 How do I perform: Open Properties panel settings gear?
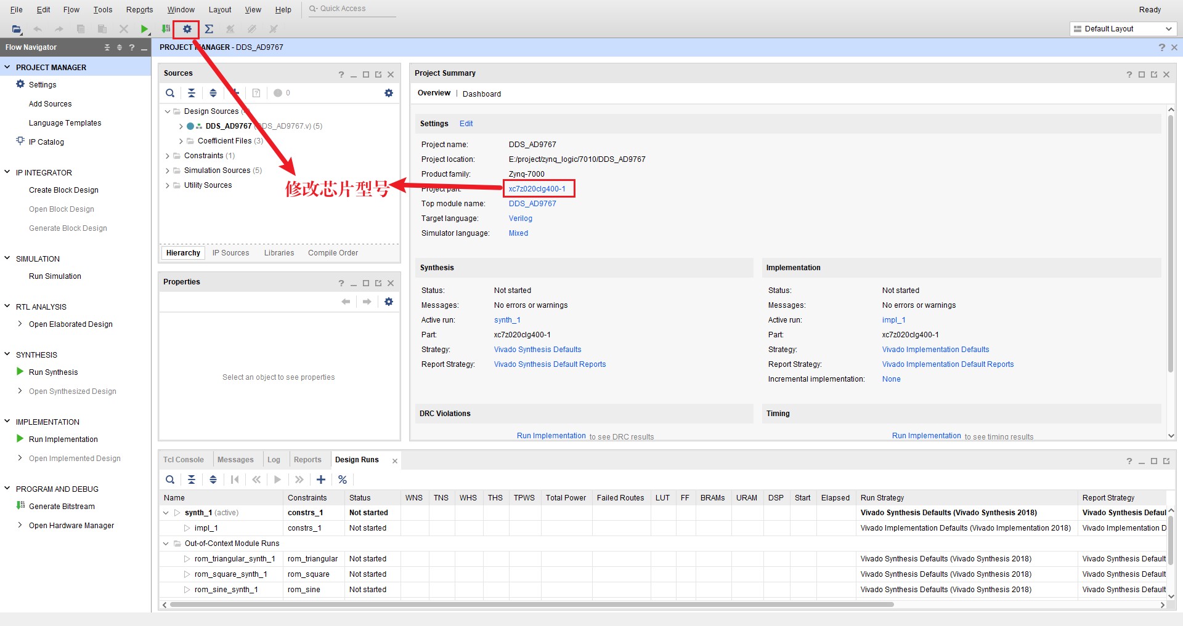click(389, 302)
